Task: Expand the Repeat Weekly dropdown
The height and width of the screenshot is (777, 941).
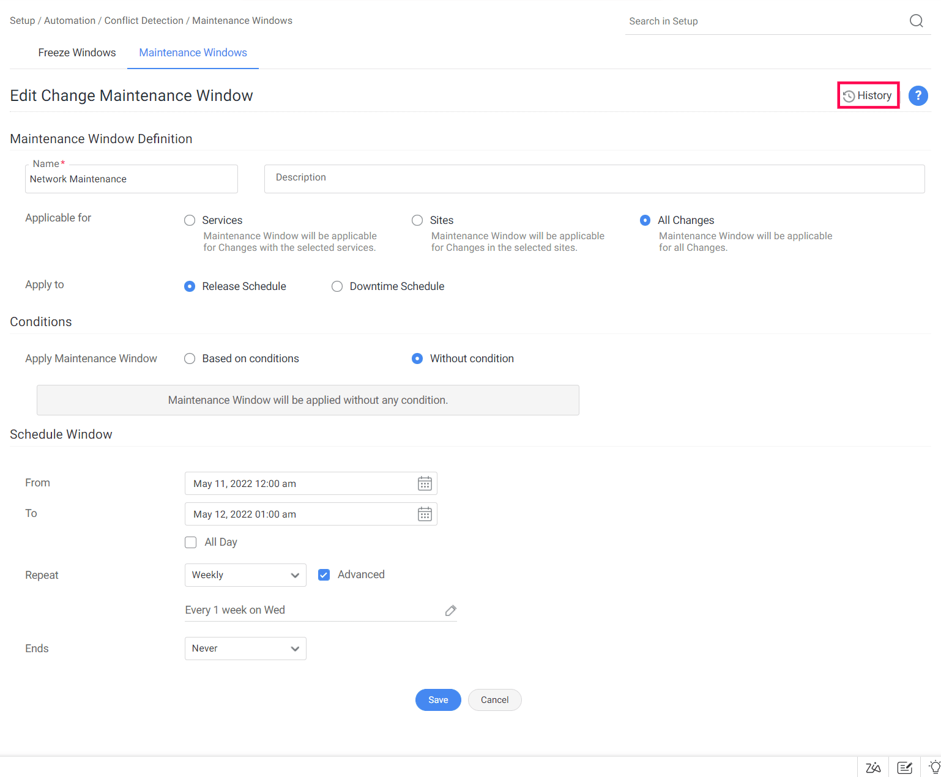Action: pos(245,575)
